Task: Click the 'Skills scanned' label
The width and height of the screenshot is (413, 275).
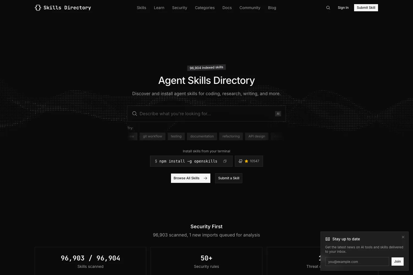Action: tap(91, 266)
